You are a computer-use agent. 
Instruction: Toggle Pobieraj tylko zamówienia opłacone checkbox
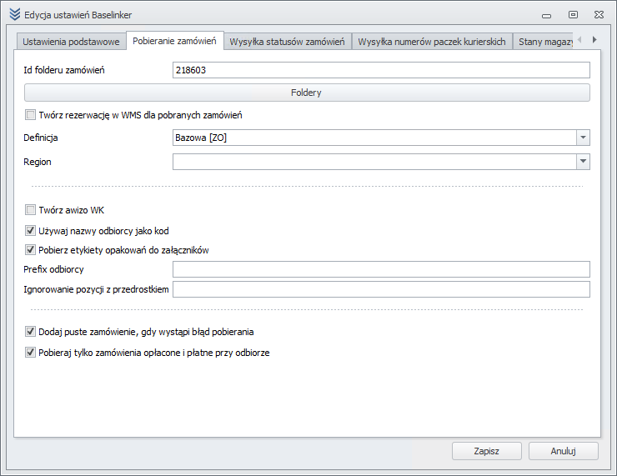tap(30, 353)
